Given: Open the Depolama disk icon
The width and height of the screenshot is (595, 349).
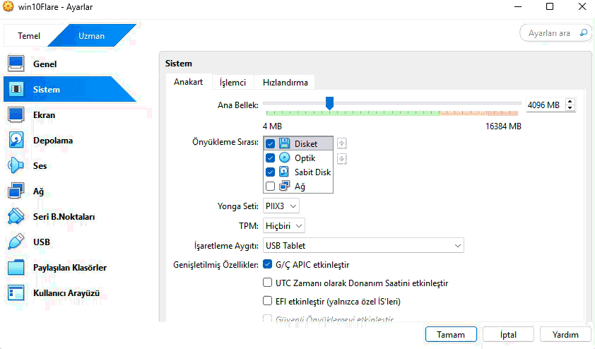Looking at the screenshot, I should click(16, 140).
